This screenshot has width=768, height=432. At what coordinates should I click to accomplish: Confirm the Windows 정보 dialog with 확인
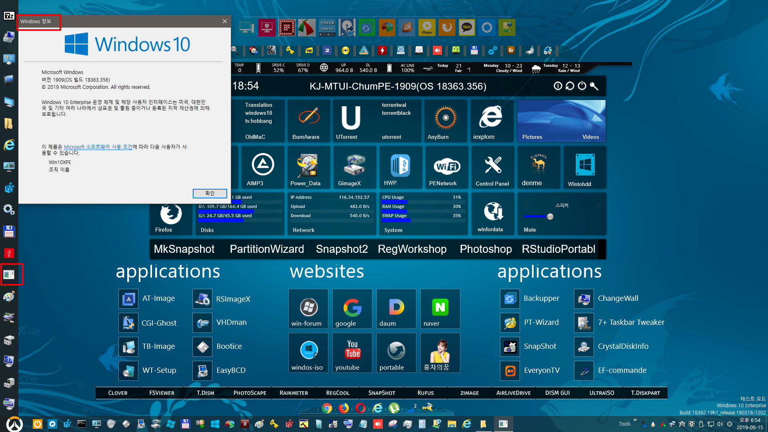point(210,193)
